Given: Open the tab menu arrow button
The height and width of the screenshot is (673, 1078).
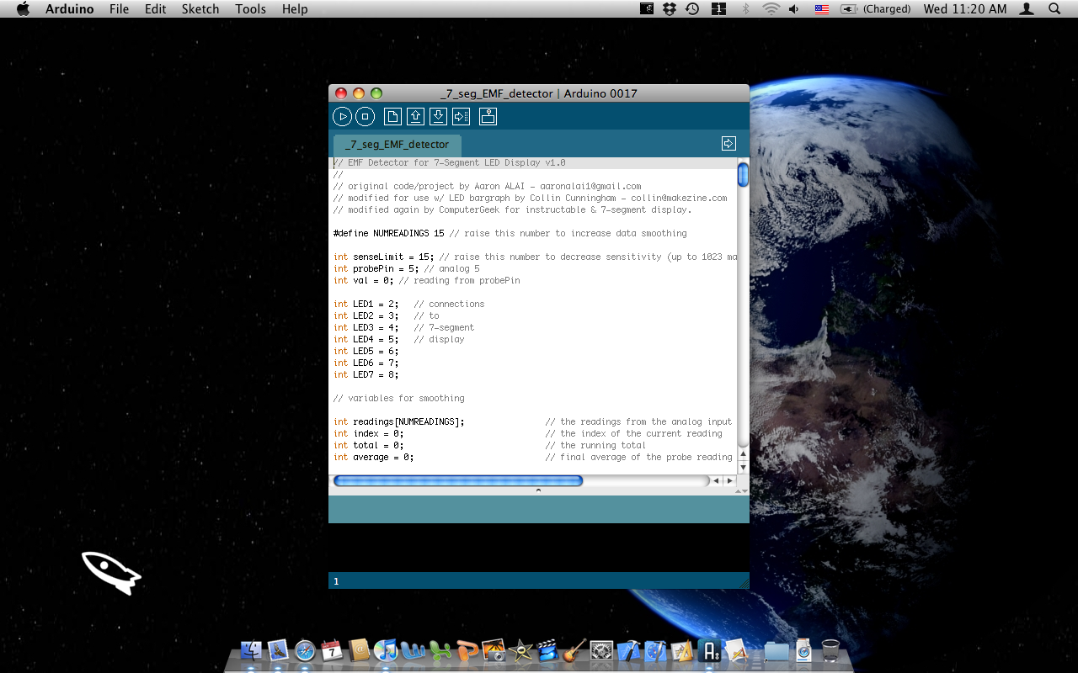Looking at the screenshot, I should coord(729,144).
